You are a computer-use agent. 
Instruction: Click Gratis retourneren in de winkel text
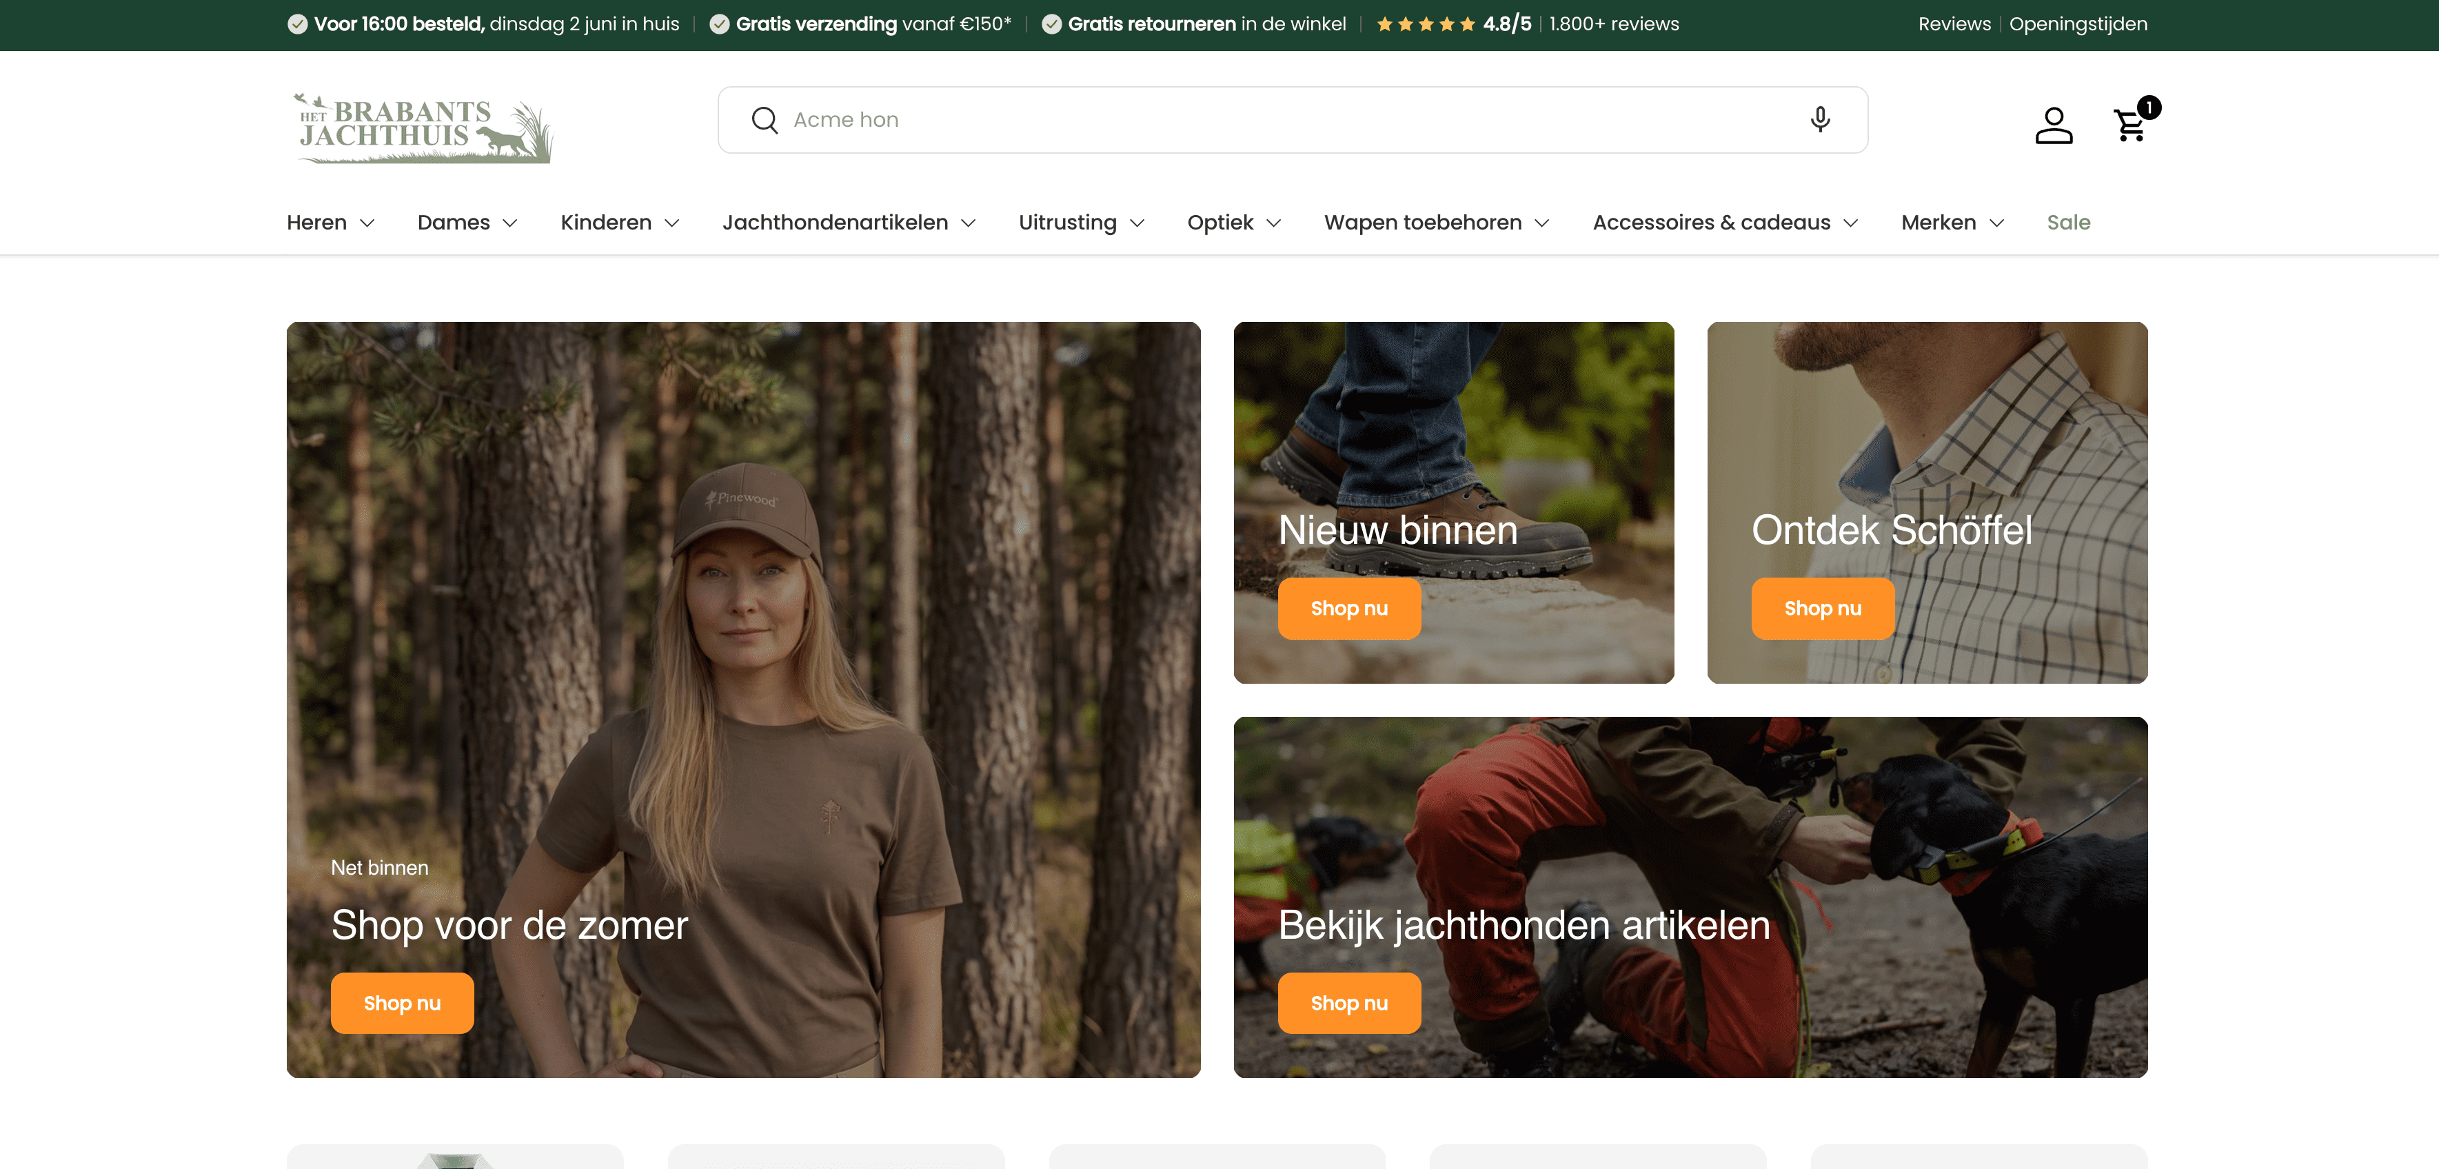(1206, 25)
